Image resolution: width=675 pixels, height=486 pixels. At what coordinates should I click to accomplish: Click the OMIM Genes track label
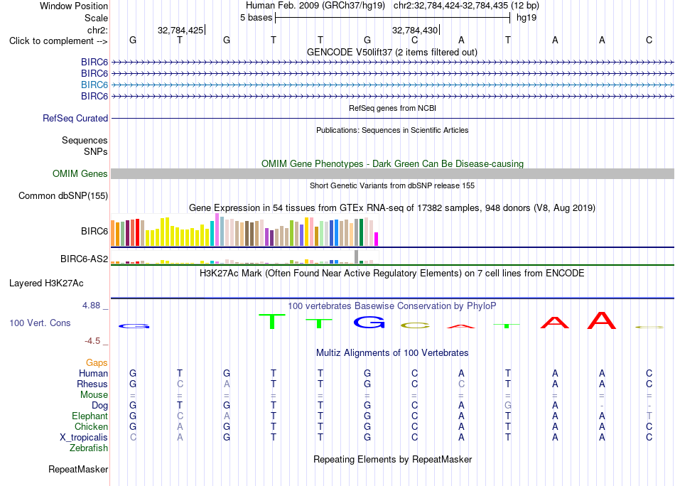[80, 173]
